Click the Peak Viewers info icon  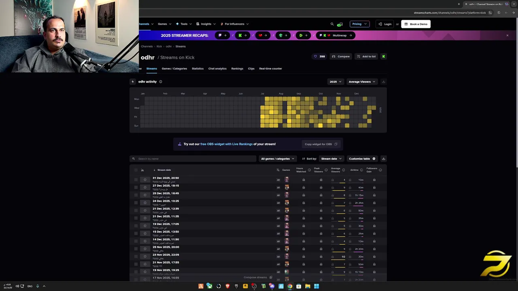(x=326, y=170)
